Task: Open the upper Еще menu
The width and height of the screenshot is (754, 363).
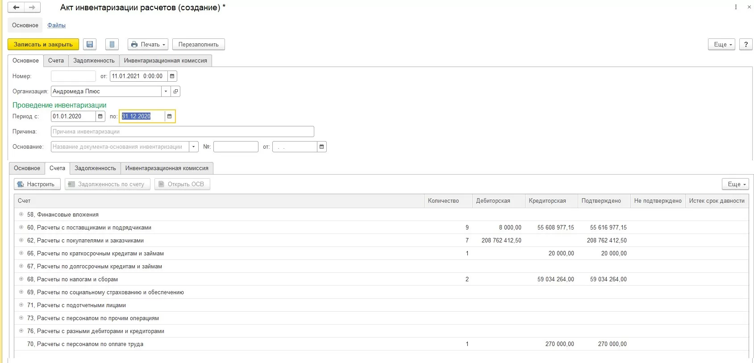Action: pyautogui.click(x=721, y=44)
